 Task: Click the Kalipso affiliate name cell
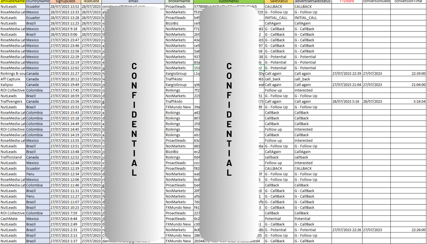click(13, 85)
